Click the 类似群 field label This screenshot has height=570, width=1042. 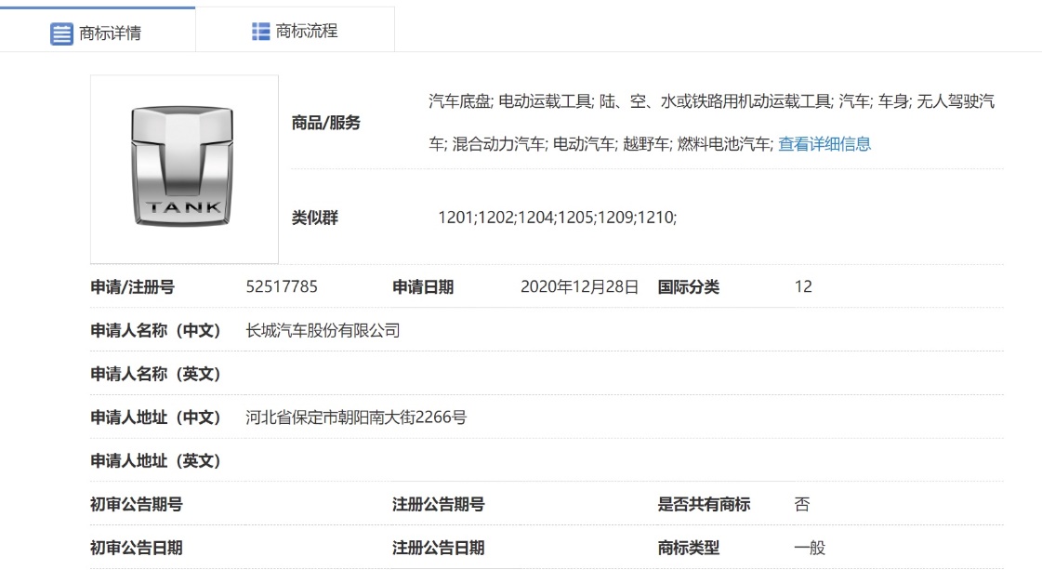(315, 218)
